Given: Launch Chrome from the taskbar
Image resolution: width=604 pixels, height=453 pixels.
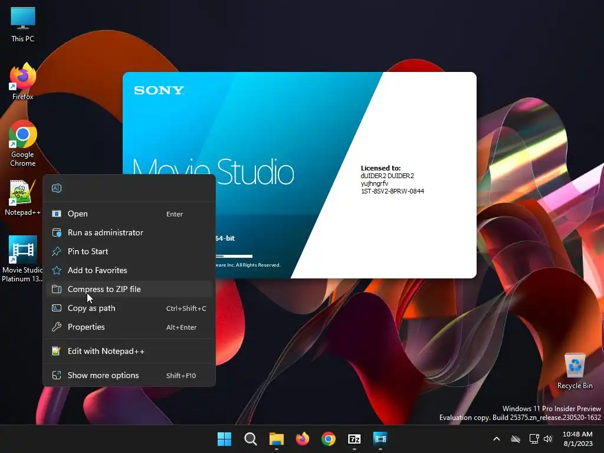Looking at the screenshot, I should click(x=328, y=439).
